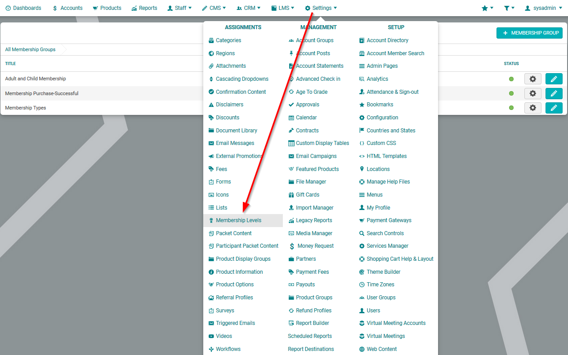The image size is (568, 355).
Task: Click the pencil edit icon for Membership Types
Action: pos(554,108)
